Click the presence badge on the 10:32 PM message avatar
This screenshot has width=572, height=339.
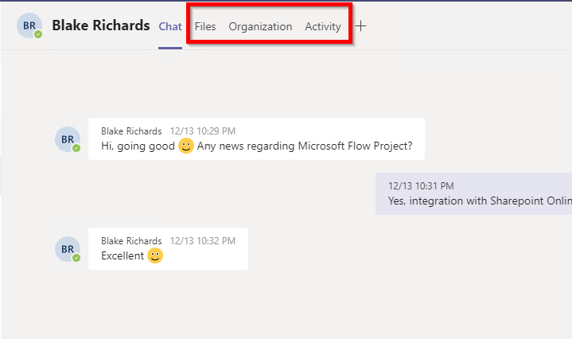[76, 257]
